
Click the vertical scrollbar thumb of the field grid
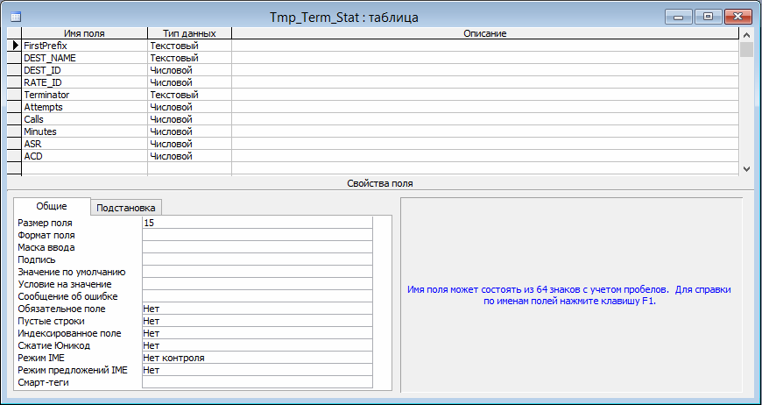(746, 50)
